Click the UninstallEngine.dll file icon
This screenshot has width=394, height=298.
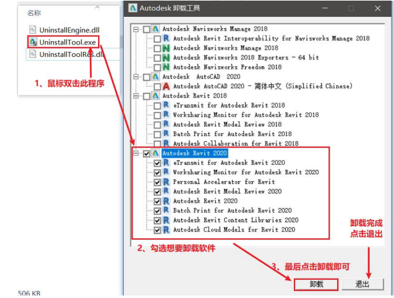tap(33, 29)
